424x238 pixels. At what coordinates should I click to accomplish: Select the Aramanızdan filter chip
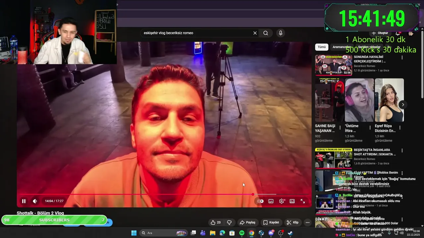point(342,47)
